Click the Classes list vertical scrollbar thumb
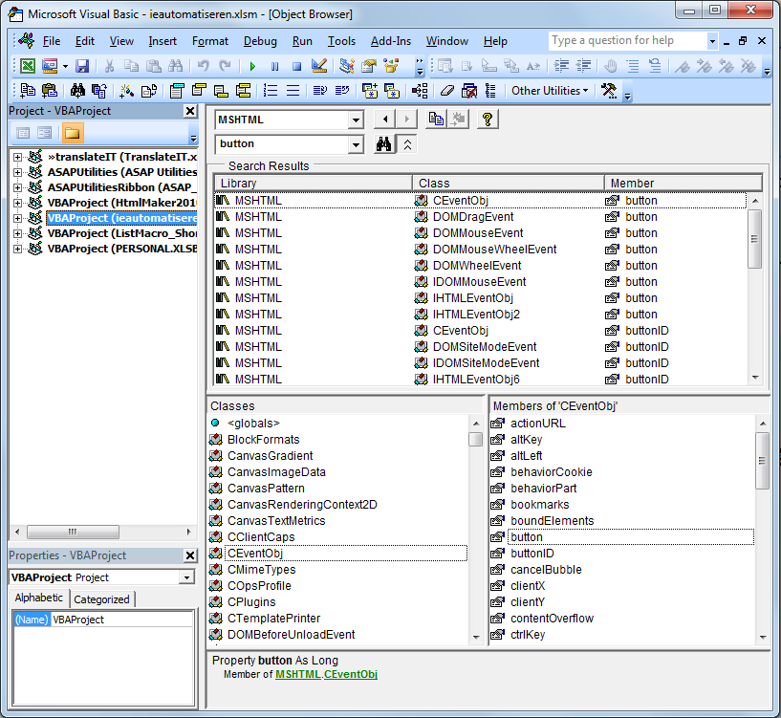781x718 pixels. pyautogui.click(x=476, y=440)
